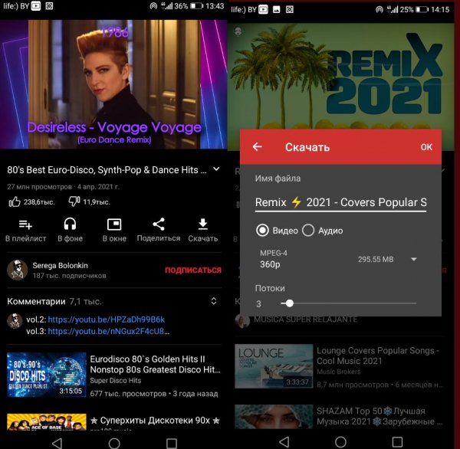460x449 pixels.
Task: Select the Аудио radio option
Action: tap(308, 231)
